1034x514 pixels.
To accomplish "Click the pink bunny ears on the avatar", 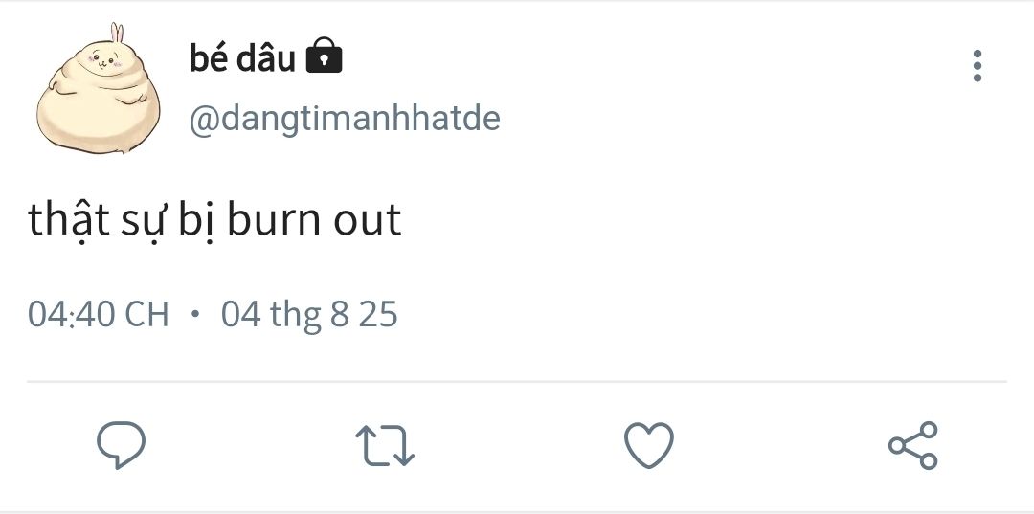I will point(116,34).
